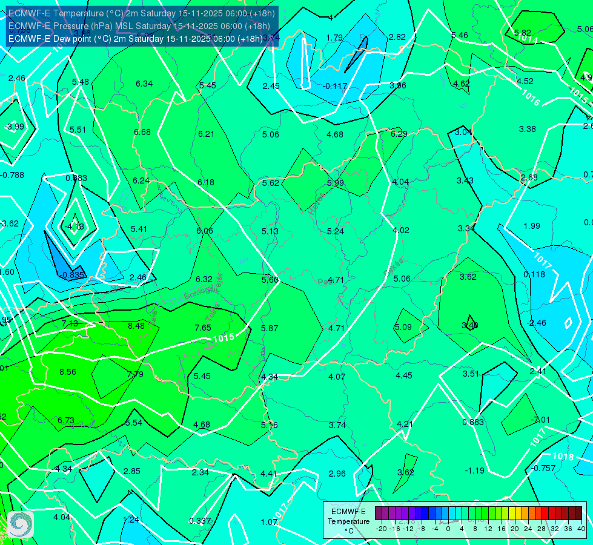Click the 3.43 temperature value

click(465, 180)
